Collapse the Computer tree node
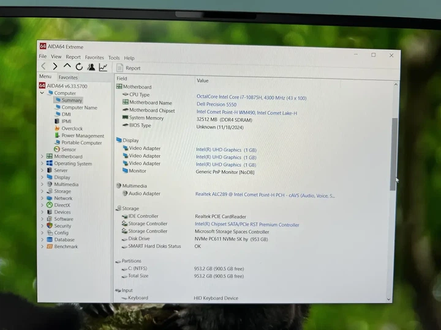 point(42,93)
